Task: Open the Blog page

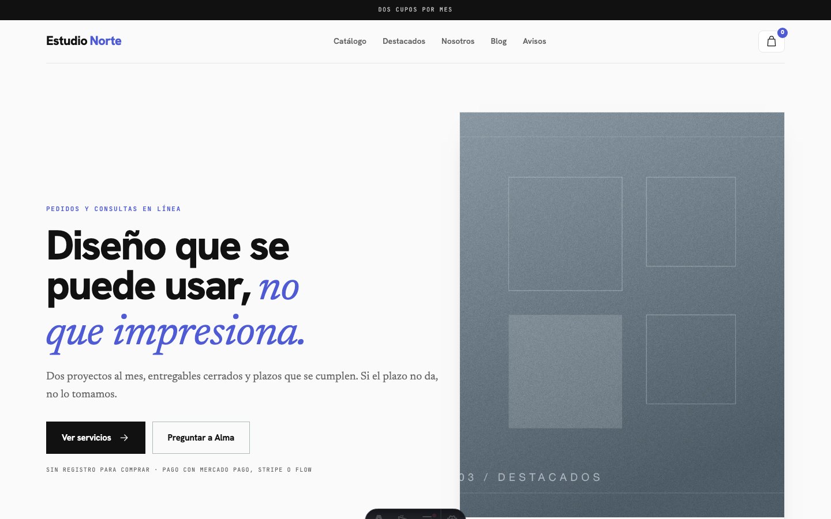Action: (x=499, y=41)
